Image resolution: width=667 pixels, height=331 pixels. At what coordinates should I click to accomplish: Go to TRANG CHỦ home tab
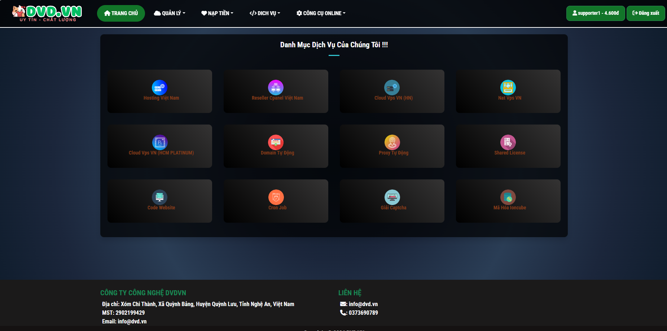point(121,13)
